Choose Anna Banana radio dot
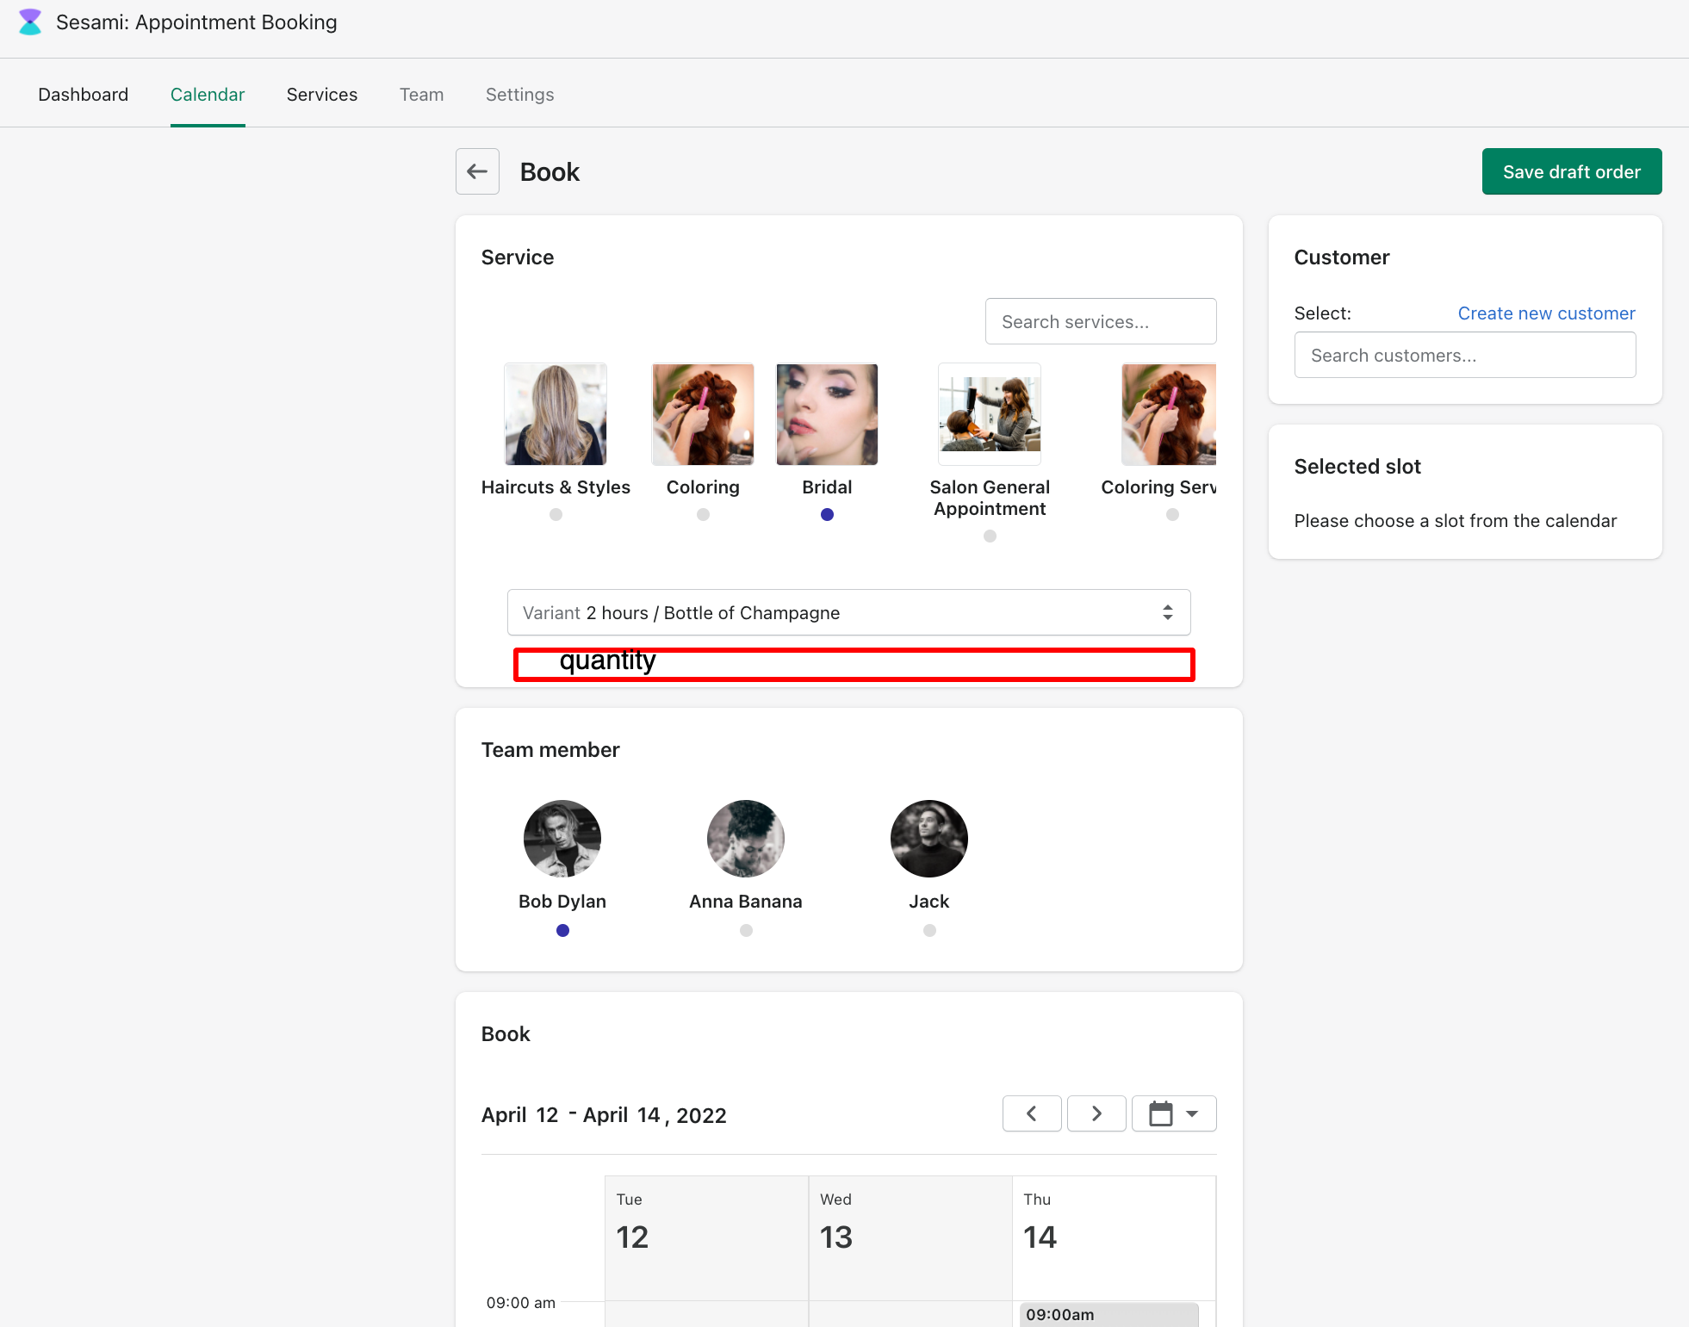Screen dimensions: 1689x1327 coord(746,930)
